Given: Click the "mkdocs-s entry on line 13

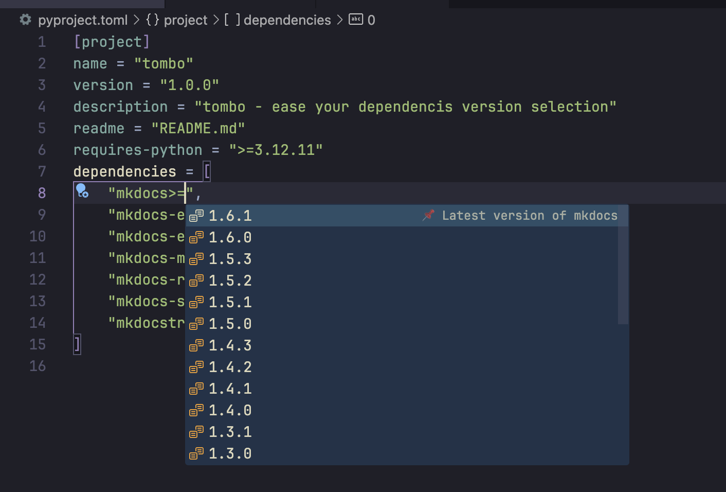Looking at the screenshot, I should coord(146,301).
